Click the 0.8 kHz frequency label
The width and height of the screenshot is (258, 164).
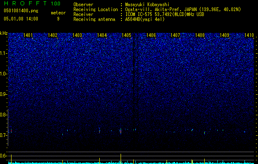tap(3, 115)
